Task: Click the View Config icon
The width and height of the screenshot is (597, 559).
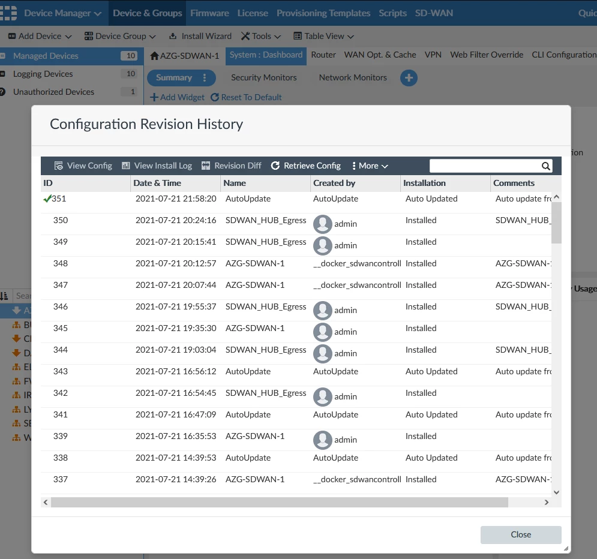Action: (59, 166)
